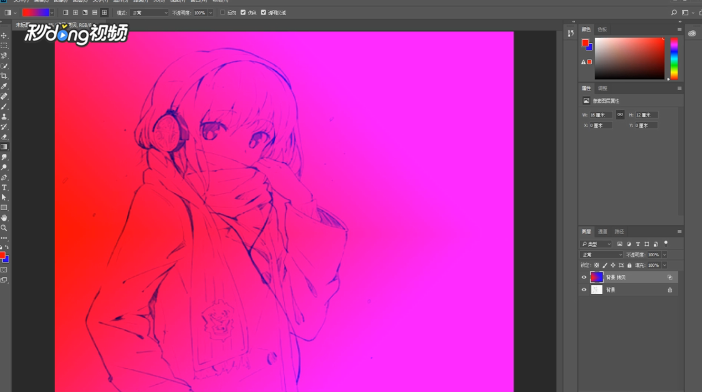The width and height of the screenshot is (702, 392).
Task: Choose the linear gradient style icon
Action: pyautogui.click(x=66, y=13)
